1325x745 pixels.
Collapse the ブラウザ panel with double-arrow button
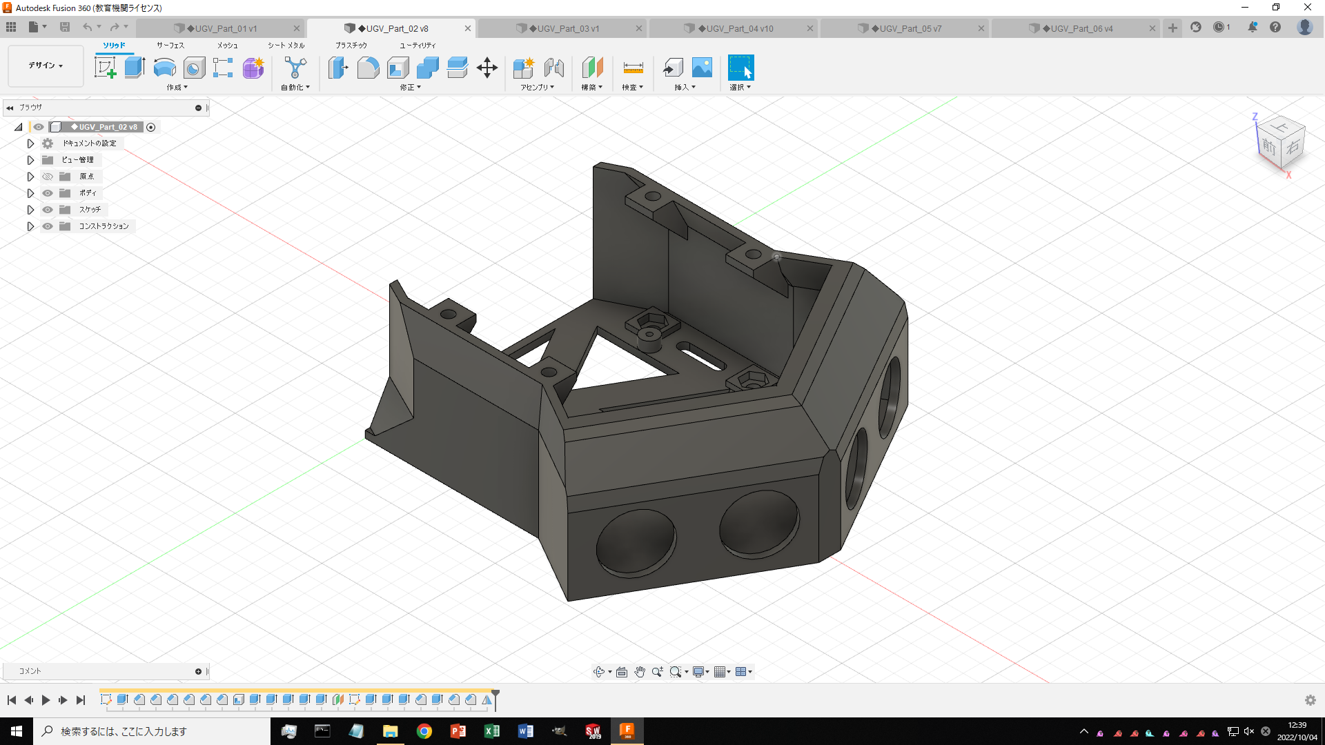(9, 108)
